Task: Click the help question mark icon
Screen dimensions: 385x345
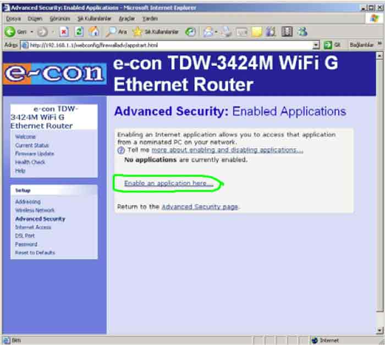Action: coord(121,150)
